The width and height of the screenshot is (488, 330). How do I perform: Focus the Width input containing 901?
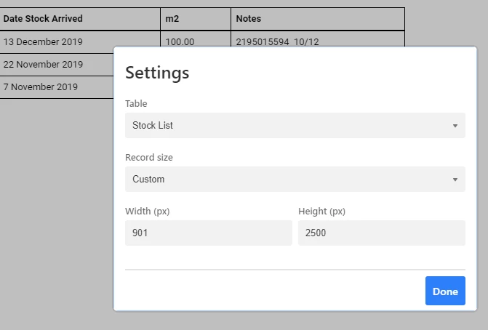tap(209, 233)
